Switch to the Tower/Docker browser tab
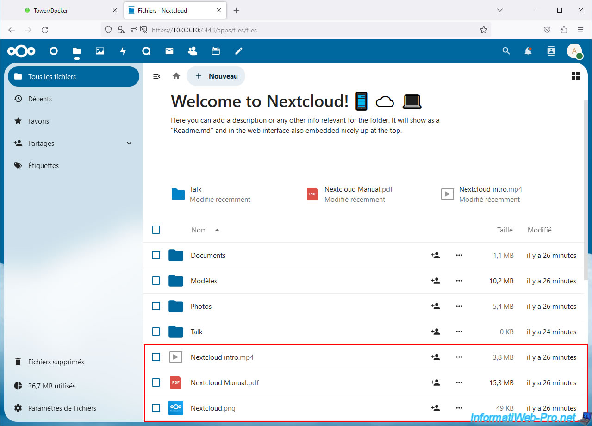592x426 pixels. click(51, 10)
